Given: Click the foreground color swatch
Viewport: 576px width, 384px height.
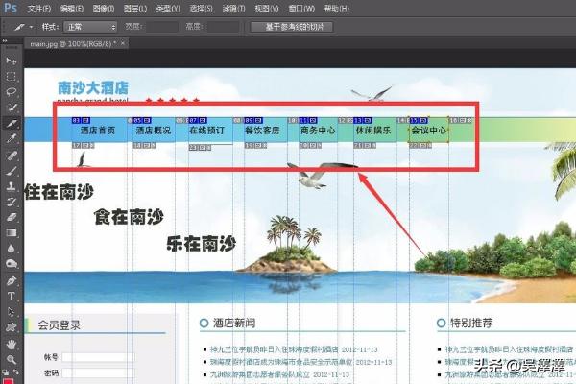Looking at the screenshot, I should (10, 377).
